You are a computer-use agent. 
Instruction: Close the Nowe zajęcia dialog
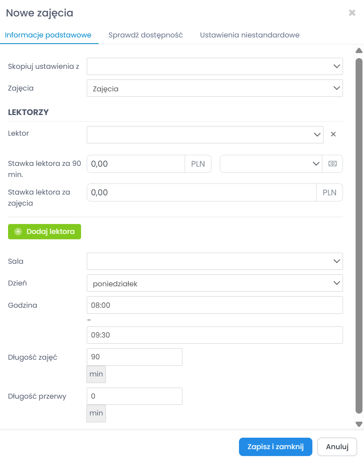pos(352,13)
